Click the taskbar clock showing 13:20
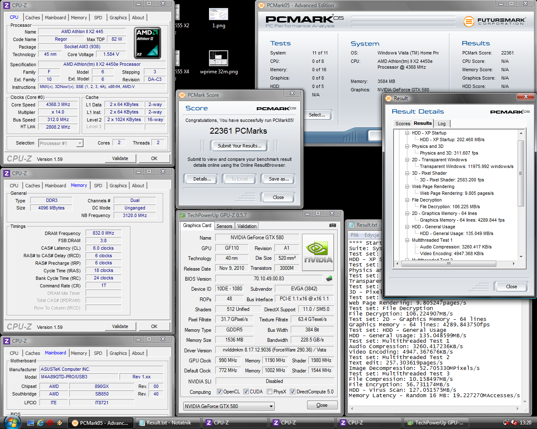537x429 pixels. pos(525,423)
